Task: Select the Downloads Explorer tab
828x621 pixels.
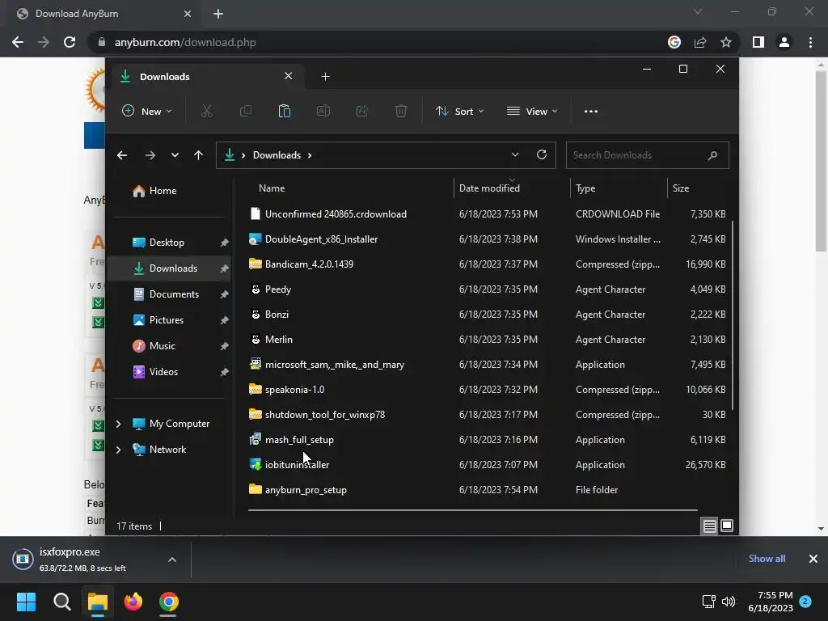Action: (207, 77)
